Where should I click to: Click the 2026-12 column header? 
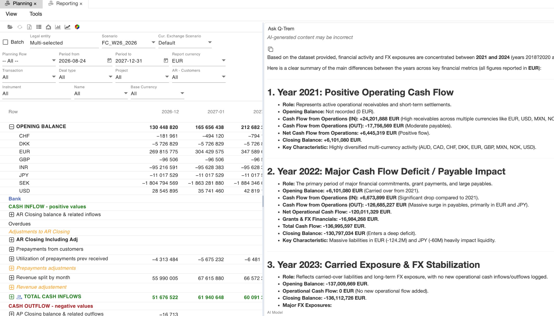(170, 112)
